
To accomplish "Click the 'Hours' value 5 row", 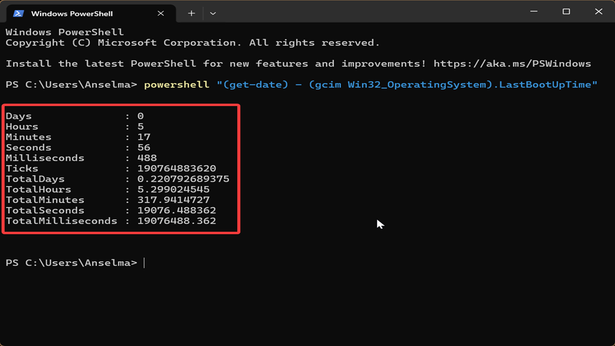I will (75, 127).
